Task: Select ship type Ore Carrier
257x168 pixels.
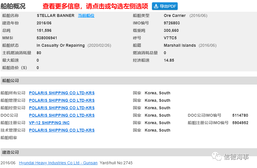Action: 175,15
